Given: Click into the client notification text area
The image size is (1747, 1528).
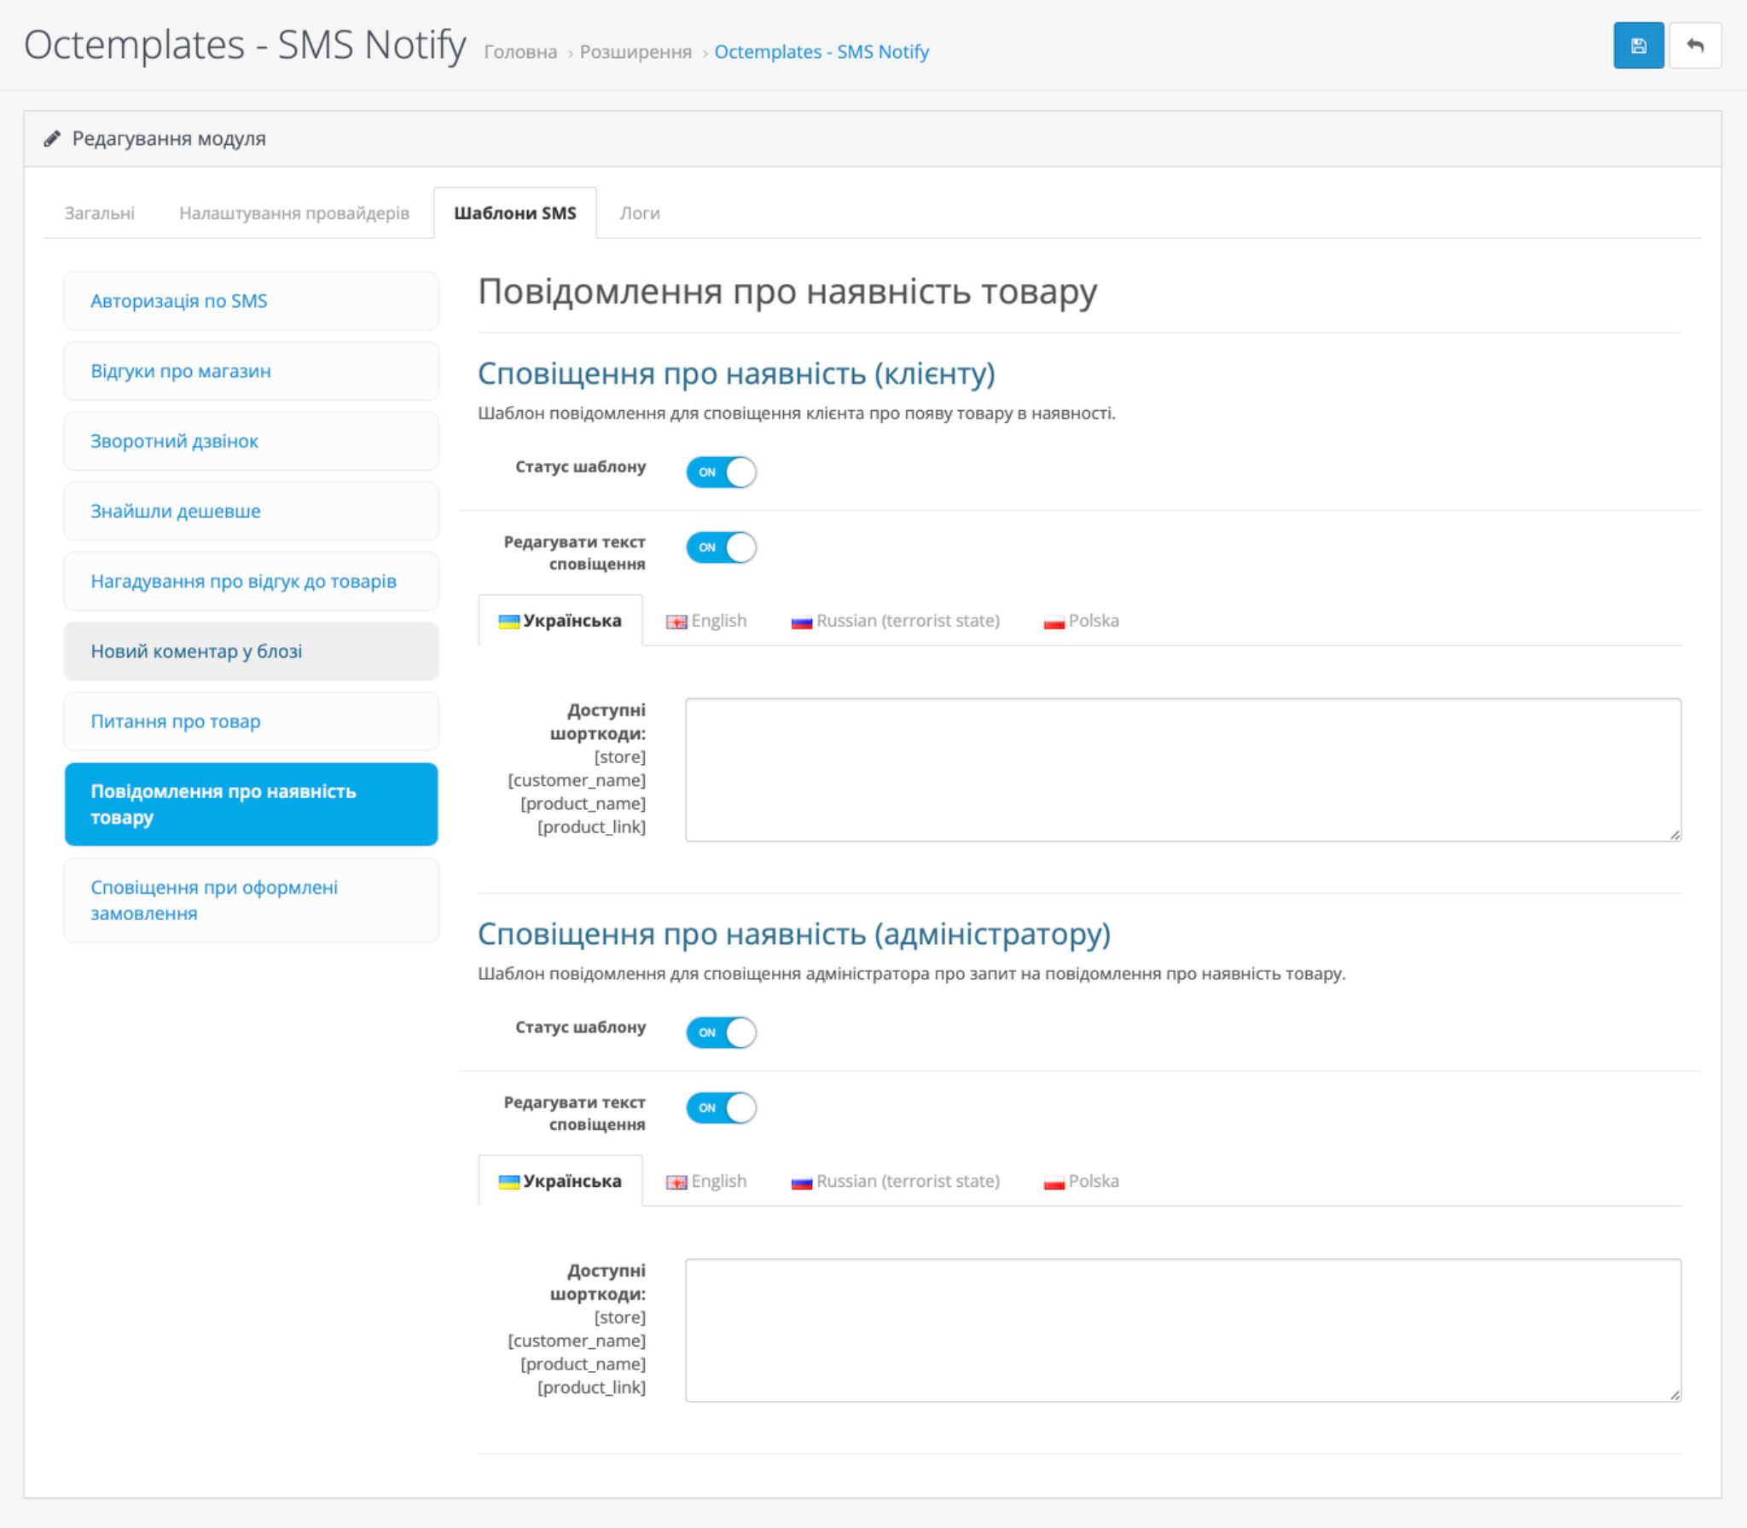Looking at the screenshot, I should 1183,770.
